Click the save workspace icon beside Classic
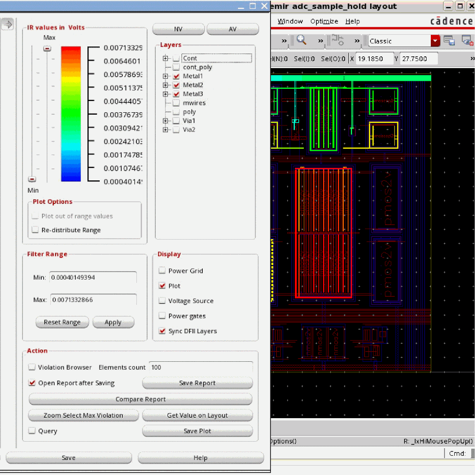This screenshot has width=475, height=475. tap(449, 41)
